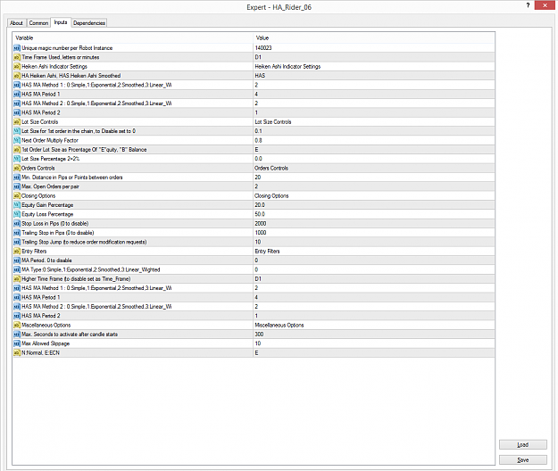Click icon beside Unique magic number row
Image resolution: width=558 pixels, height=471 pixels.
pos(17,48)
